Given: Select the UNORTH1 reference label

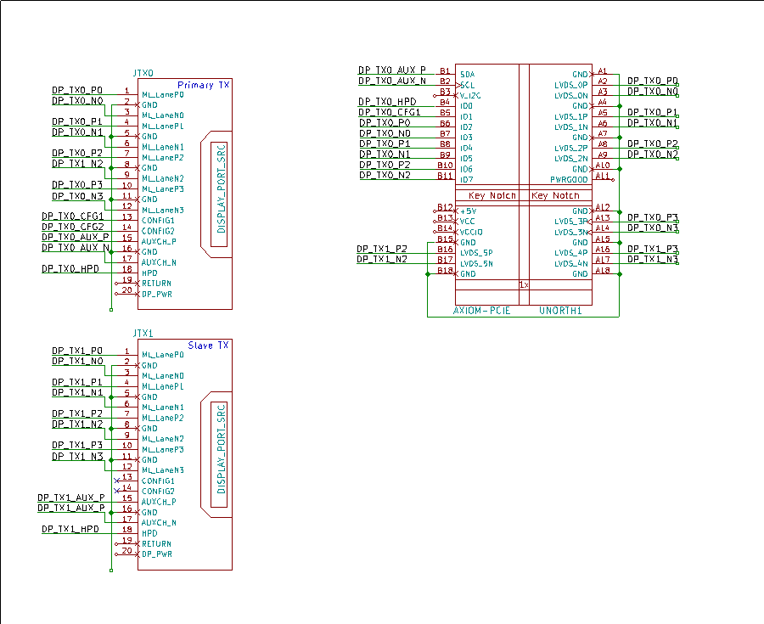Looking at the screenshot, I should [560, 312].
